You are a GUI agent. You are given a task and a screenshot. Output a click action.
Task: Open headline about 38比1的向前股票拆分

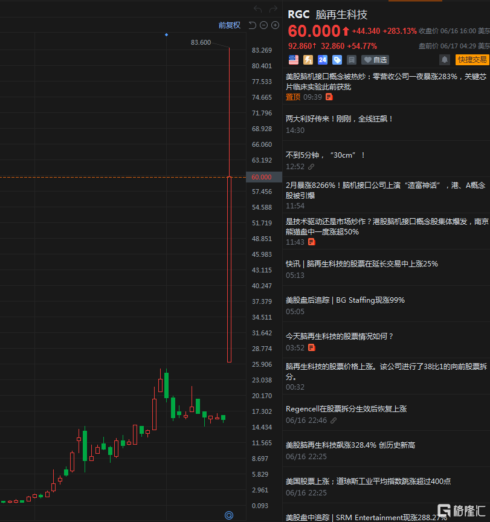tap(387, 372)
